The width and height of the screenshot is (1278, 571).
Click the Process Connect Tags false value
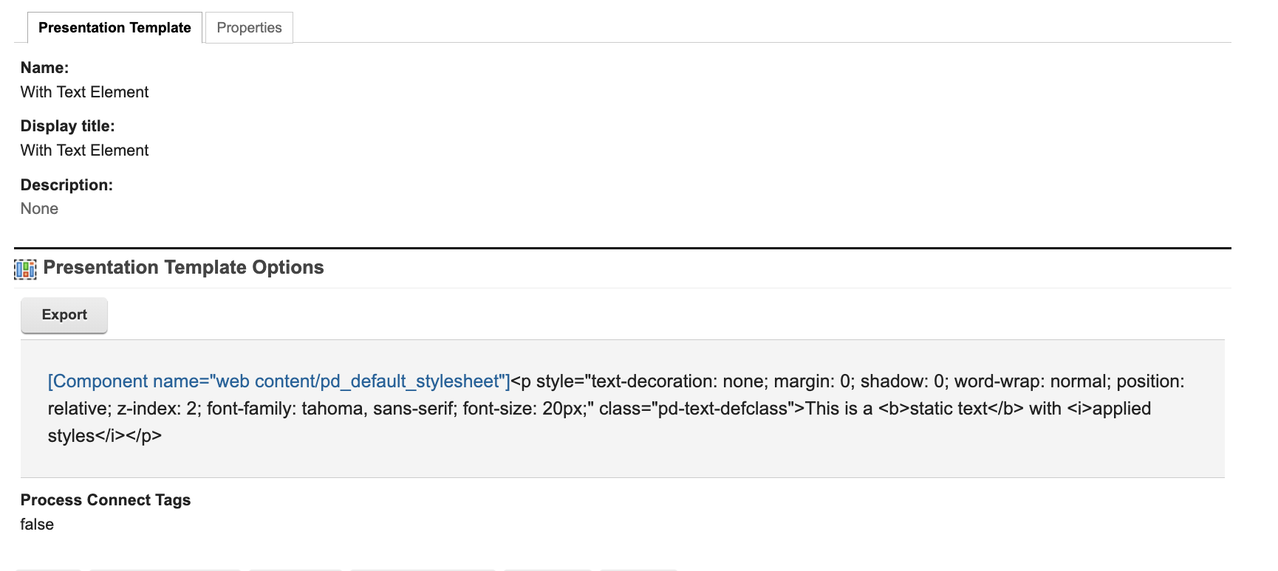click(37, 525)
